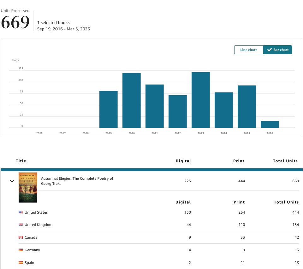The height and width of the screenshot is (269, 303).
Task: Click the Spain flag icon
Action: [x=21, y=263]
